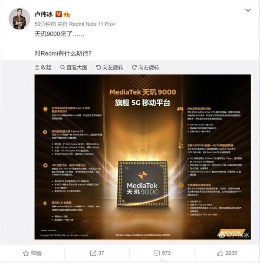The image size is (260, 263).
Task: Click the rotate-left circular arrow icon
Action: click(x=99, y=68)
